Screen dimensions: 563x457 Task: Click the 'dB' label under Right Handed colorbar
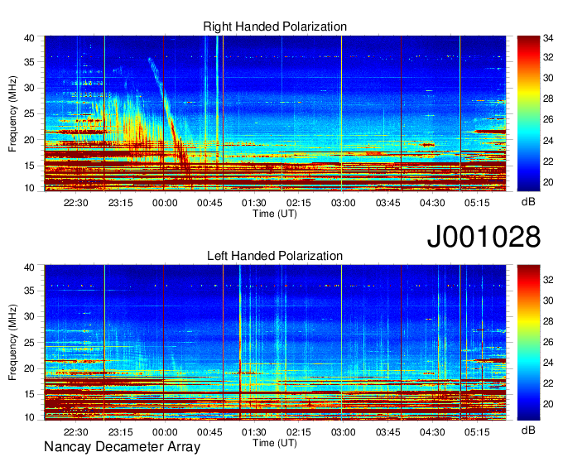[528, 202]
